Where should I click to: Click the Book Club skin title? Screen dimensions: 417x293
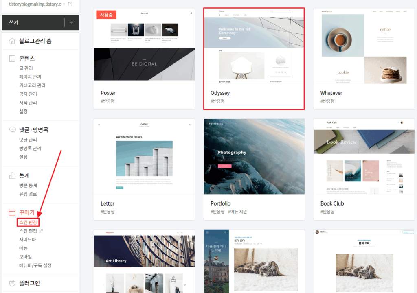[332, 203]
